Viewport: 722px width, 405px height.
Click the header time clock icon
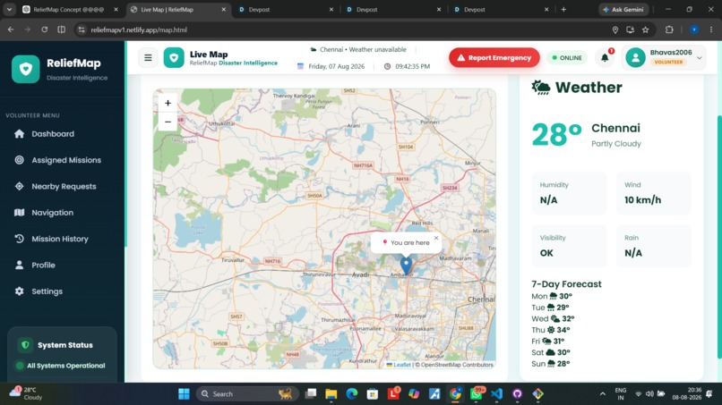coord(387,66)
